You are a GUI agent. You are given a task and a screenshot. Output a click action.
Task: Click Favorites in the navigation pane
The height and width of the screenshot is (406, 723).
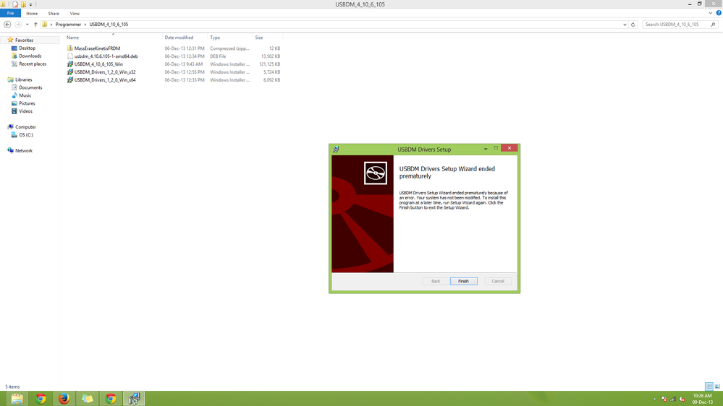pyautogui.click(x=24, y=40)
